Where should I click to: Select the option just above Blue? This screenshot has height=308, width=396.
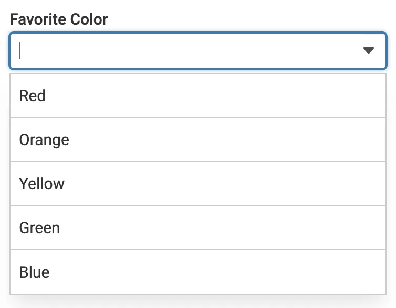(x=198, y=228)
